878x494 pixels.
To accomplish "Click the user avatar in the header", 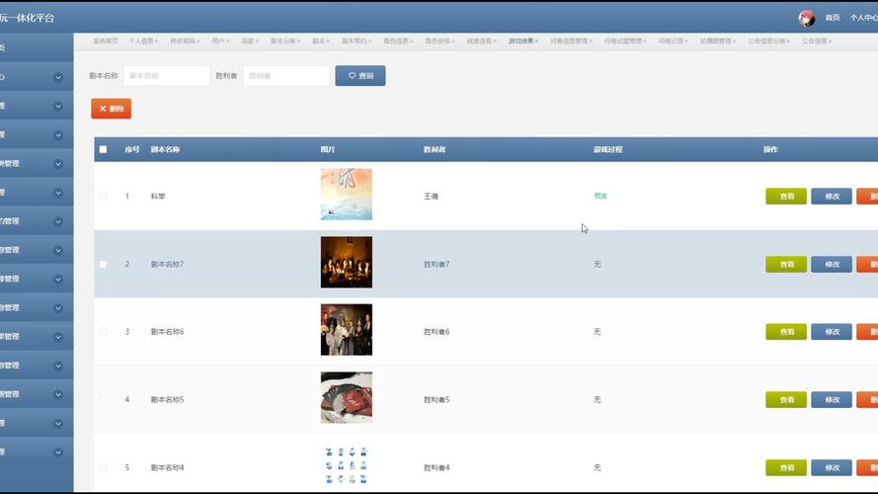I will point(807,18).
